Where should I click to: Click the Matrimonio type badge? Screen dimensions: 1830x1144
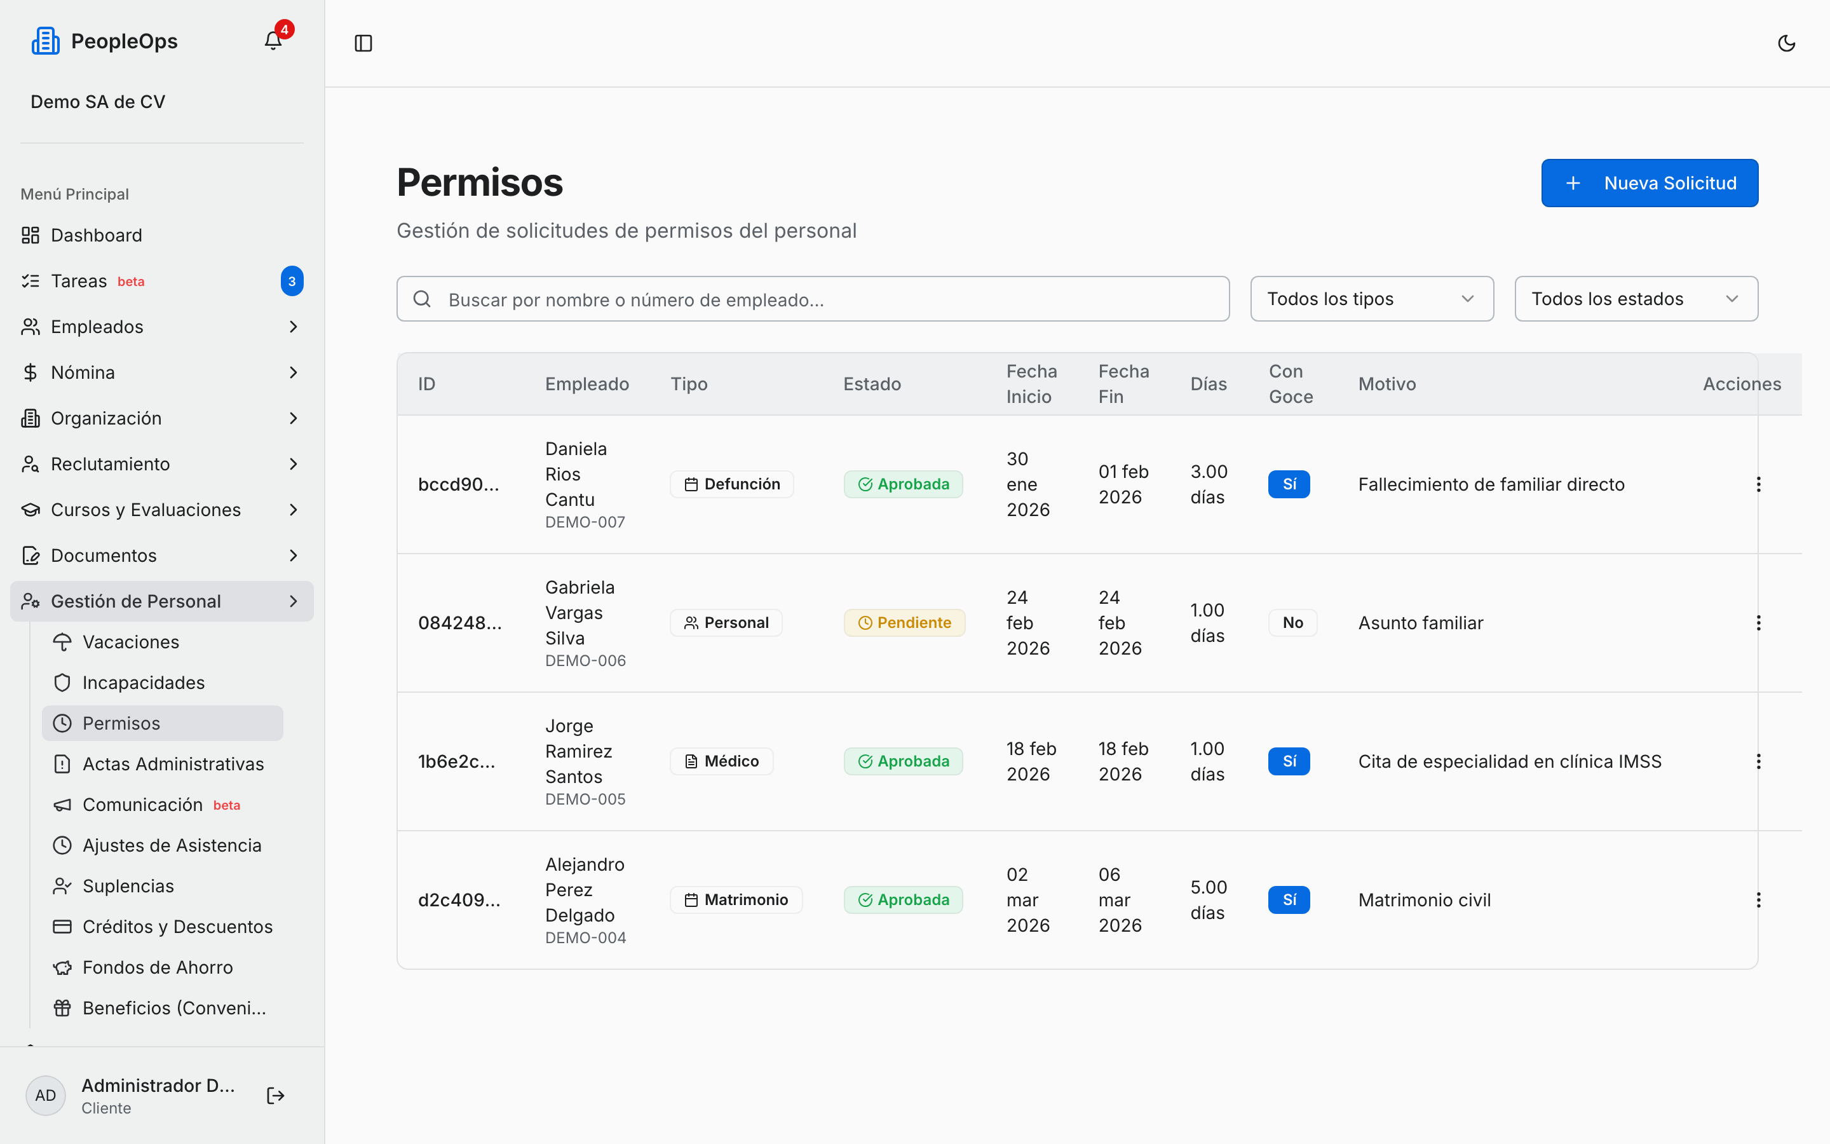point(736,899)
